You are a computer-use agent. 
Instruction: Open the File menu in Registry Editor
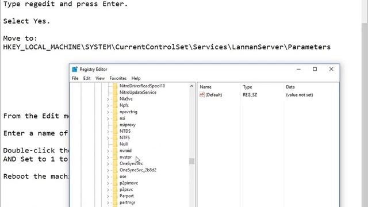[x=75, y=78]
